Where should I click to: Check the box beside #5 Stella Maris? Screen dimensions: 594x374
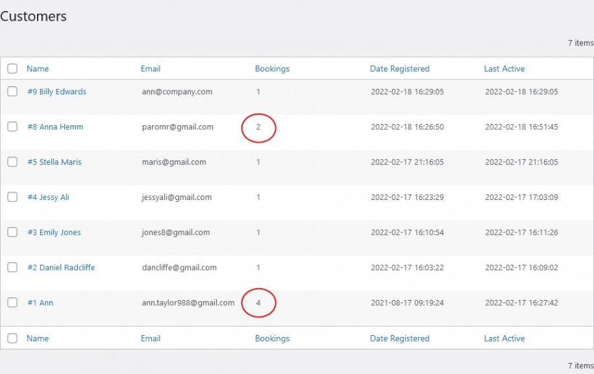[12, 162]
